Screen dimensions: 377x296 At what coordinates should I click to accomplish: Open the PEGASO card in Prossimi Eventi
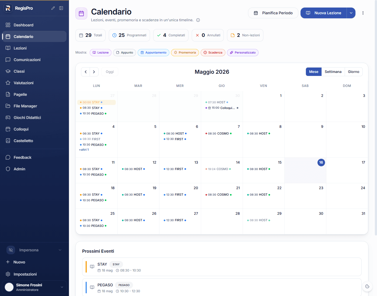222,287
